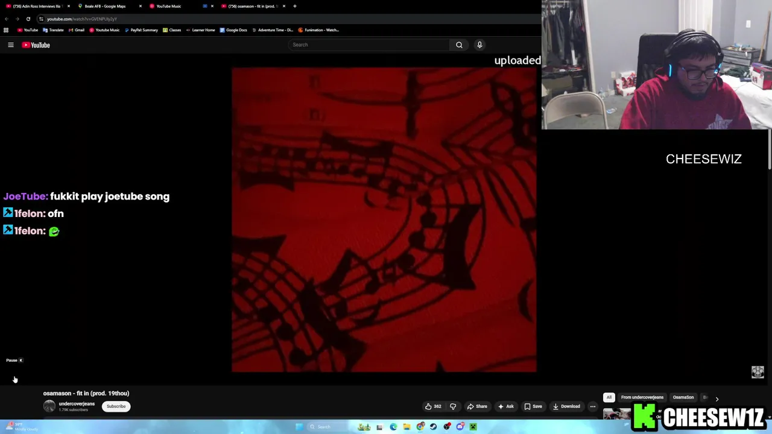Reload the current page
Image resolution: width=772 pixels, height=434 pixels.
click(28, 19)
